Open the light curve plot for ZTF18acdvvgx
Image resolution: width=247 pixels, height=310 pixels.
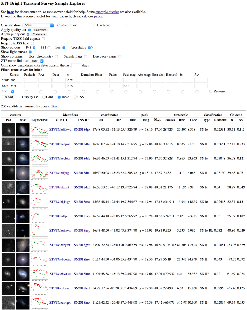(x=39, y=303)
